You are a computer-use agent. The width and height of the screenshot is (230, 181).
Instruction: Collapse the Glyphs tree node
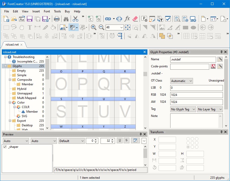5,66
